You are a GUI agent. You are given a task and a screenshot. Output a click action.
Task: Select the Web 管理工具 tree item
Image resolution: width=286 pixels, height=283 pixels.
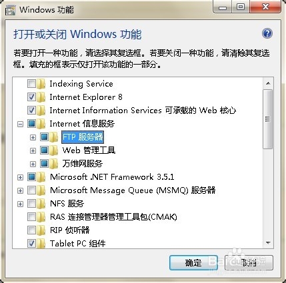coord(89,150)
